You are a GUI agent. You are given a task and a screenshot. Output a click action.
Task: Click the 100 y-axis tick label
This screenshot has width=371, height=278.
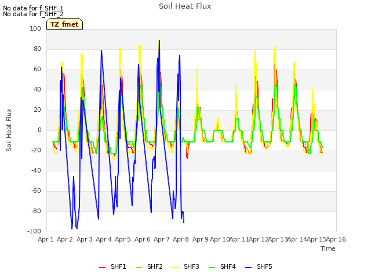pyautogui.click(x=35, y=28)
